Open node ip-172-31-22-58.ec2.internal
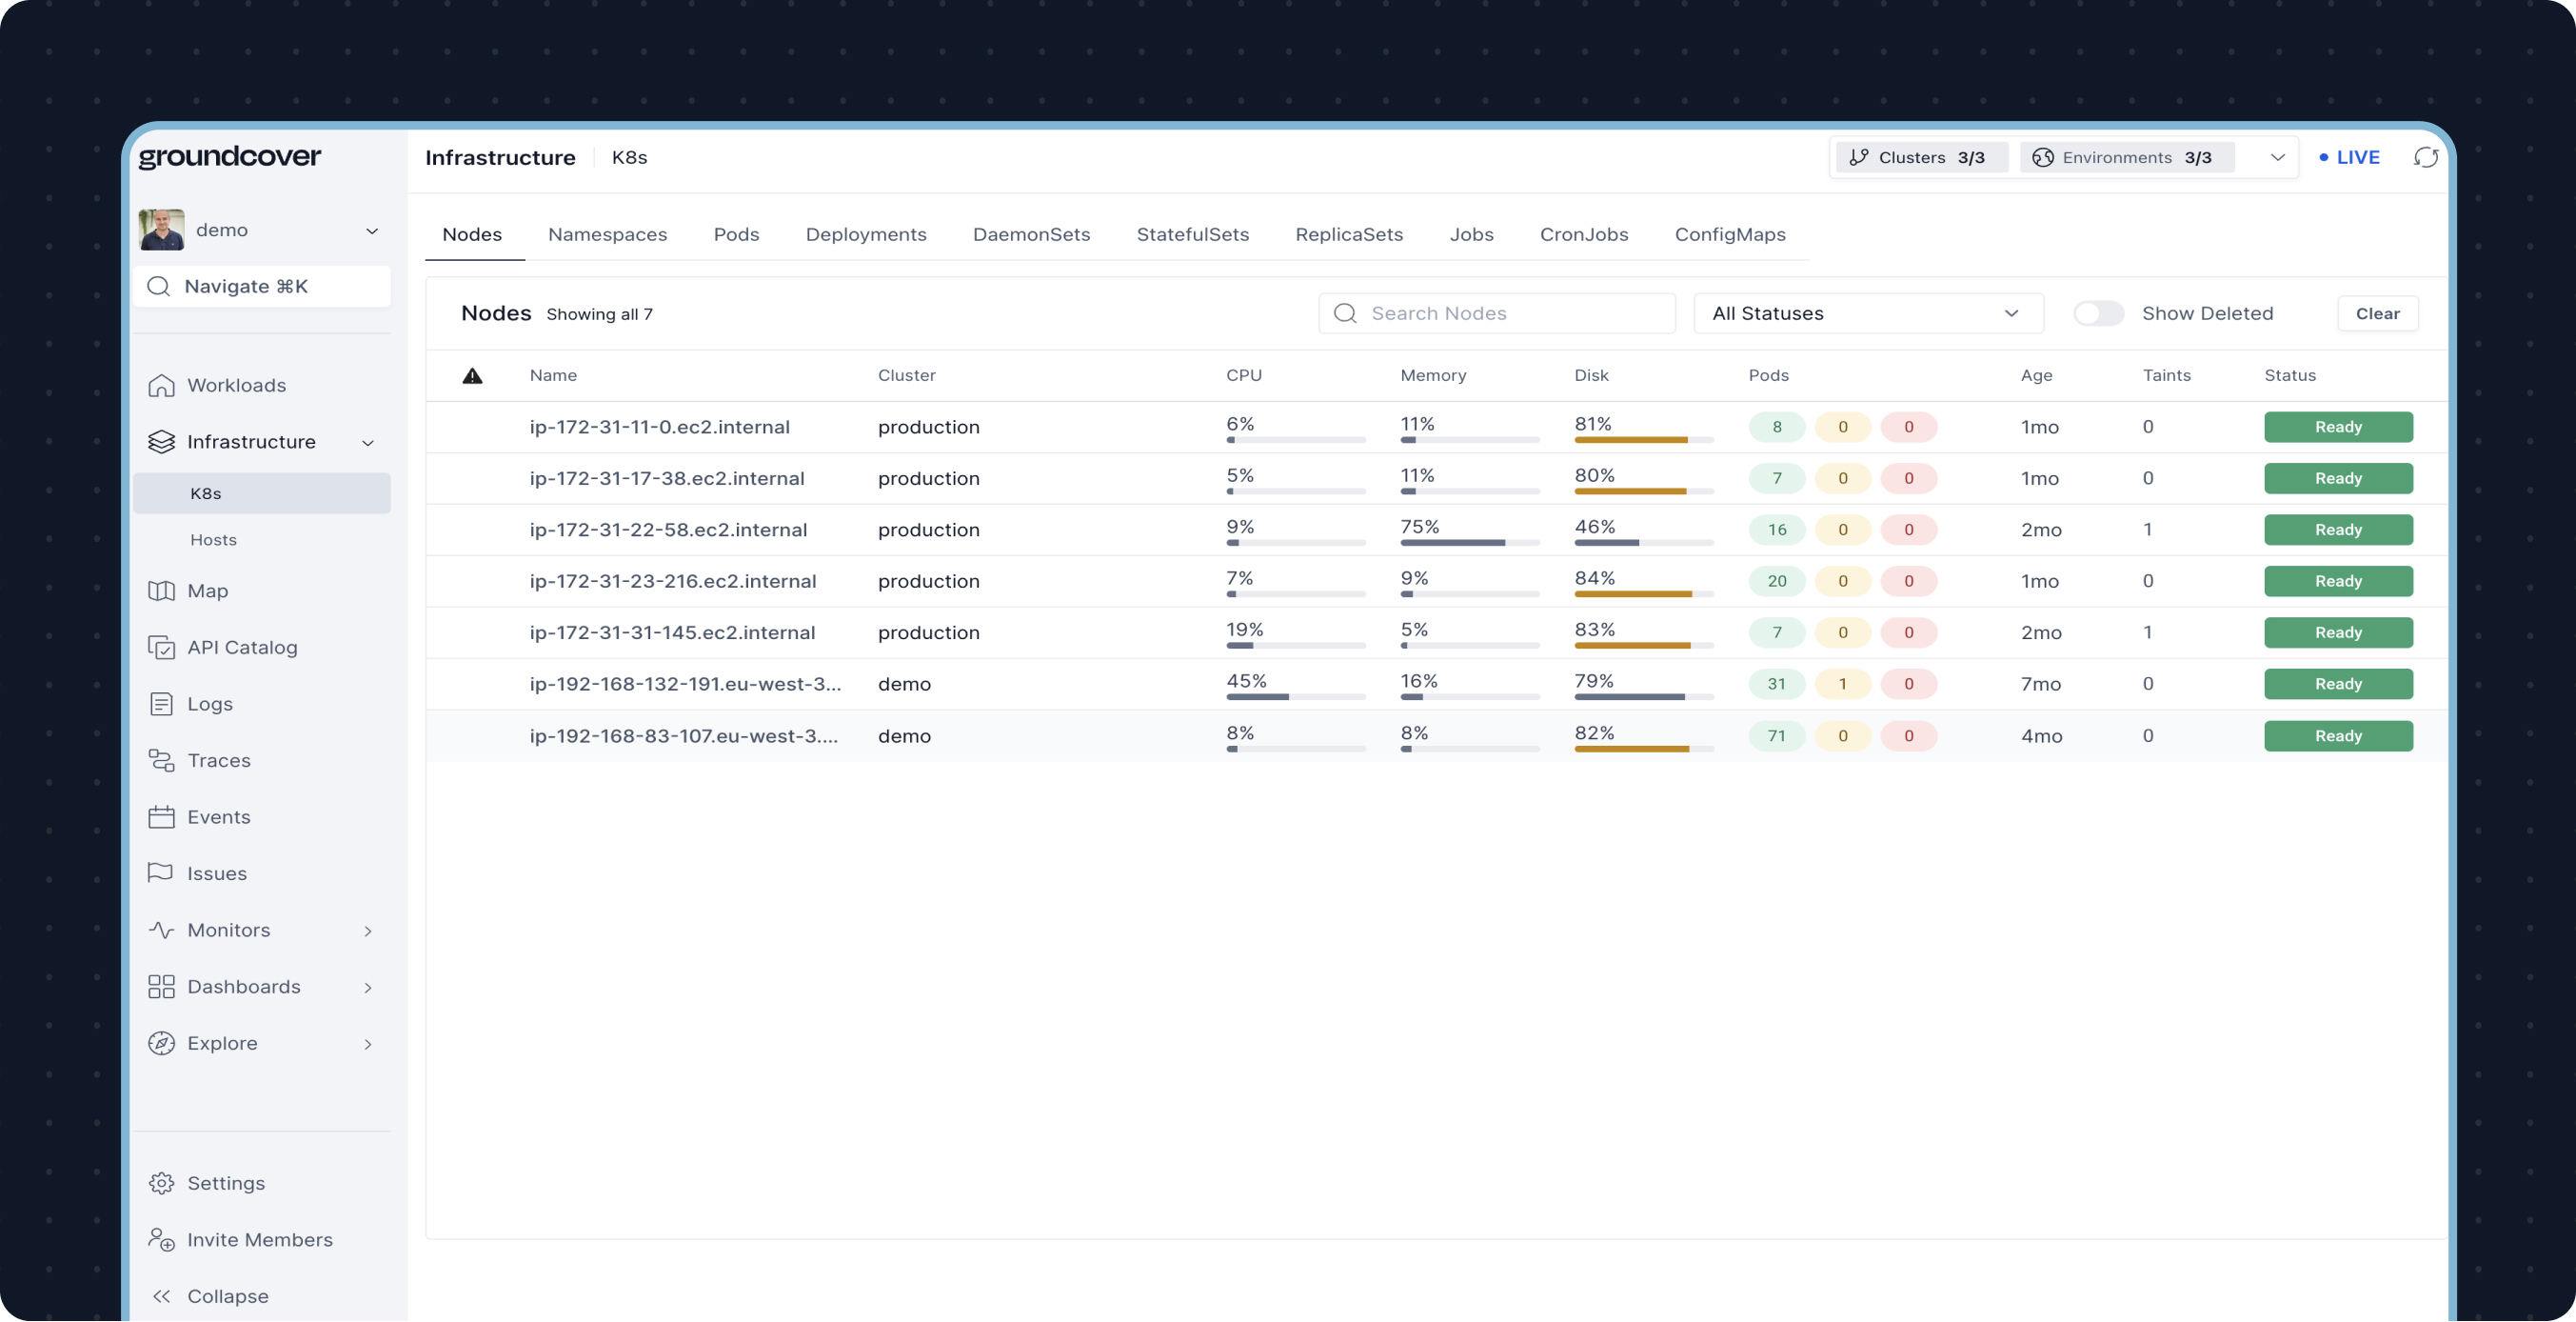The image size is (2576, 1322). click(668, 530)
